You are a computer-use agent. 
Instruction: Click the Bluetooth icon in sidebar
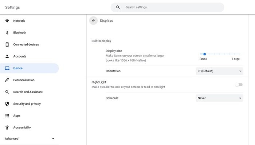[7, 33]
